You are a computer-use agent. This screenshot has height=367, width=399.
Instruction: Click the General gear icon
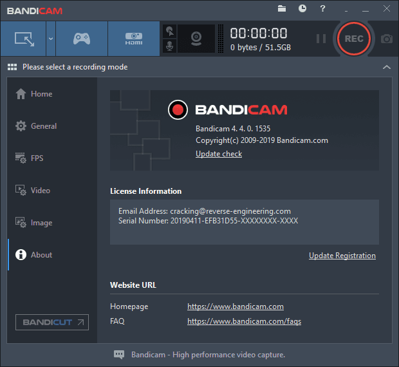pyautogui.click(x=21, y=126)
